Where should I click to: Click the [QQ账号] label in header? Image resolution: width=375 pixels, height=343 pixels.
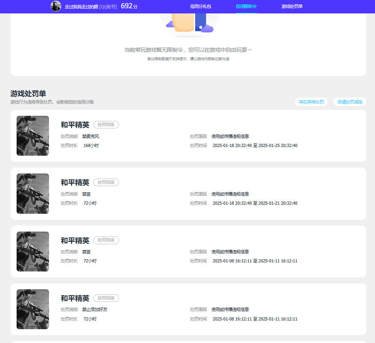point(108,7)
